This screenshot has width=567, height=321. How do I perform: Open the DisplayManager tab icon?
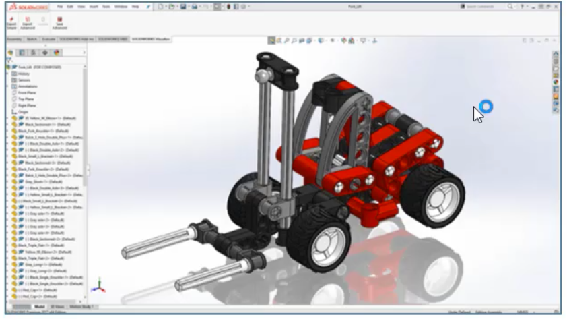click(57, 52)
